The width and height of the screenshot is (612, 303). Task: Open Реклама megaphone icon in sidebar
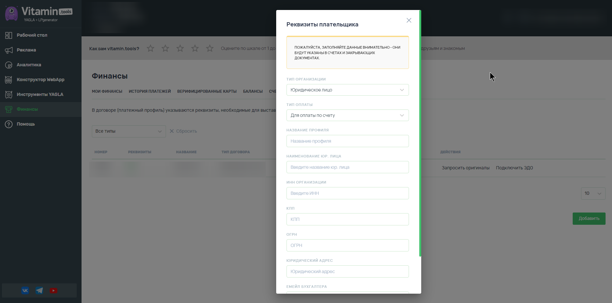[x=9, y=50]
